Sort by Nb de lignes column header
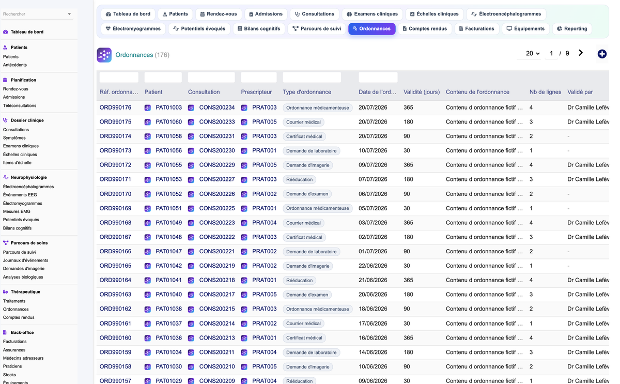The image size is (620, 384). pyautogui.click(x=545, y=92)
